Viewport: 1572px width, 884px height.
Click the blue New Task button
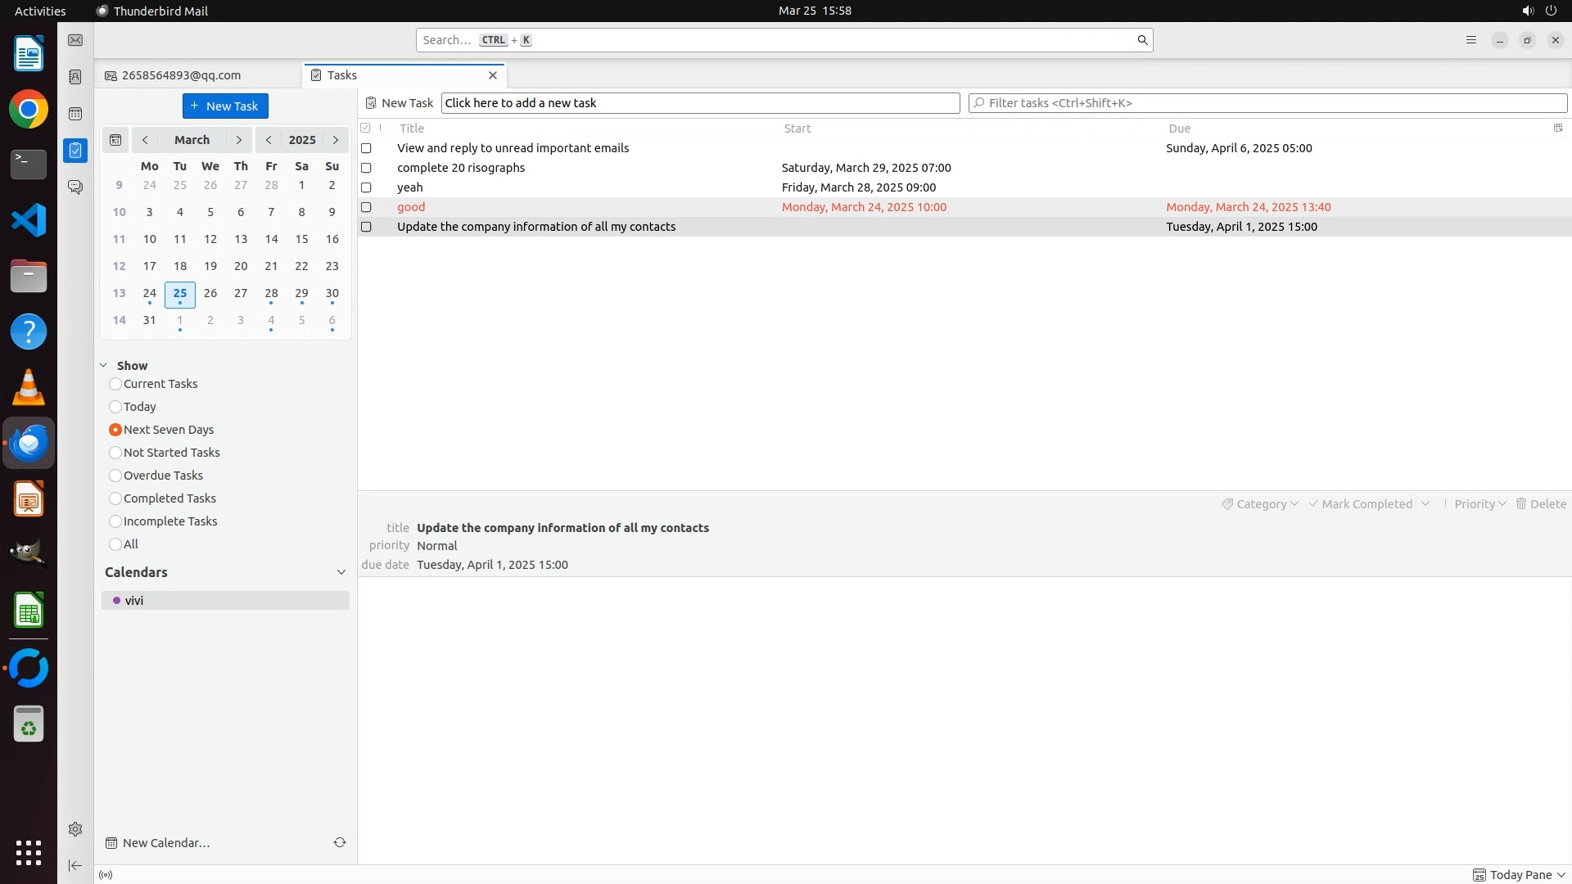point(225,106)
